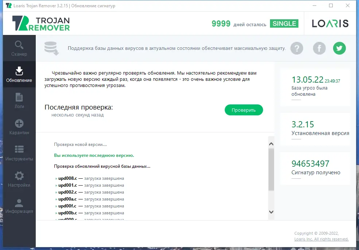Visit the Facebook page icon

click(x=319, y=48)
